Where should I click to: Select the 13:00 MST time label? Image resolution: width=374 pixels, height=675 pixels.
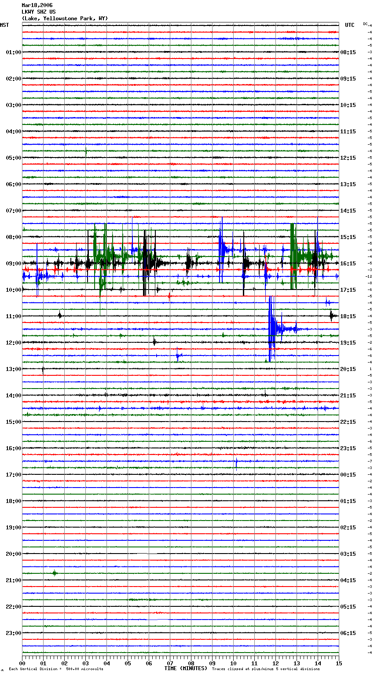pos(14,369)
